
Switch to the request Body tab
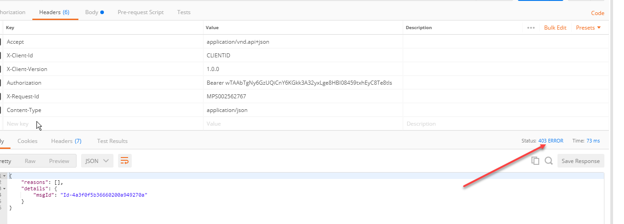[x=94, y=12]
